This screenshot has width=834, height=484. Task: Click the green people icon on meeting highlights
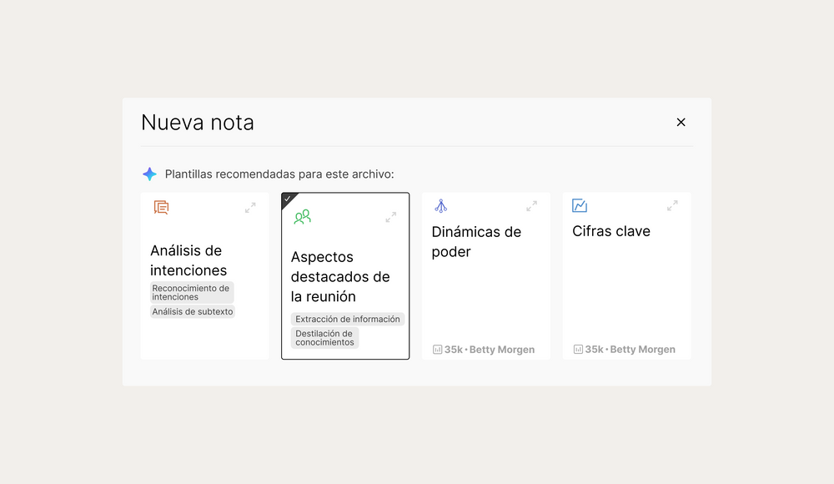tap(302, 217)
